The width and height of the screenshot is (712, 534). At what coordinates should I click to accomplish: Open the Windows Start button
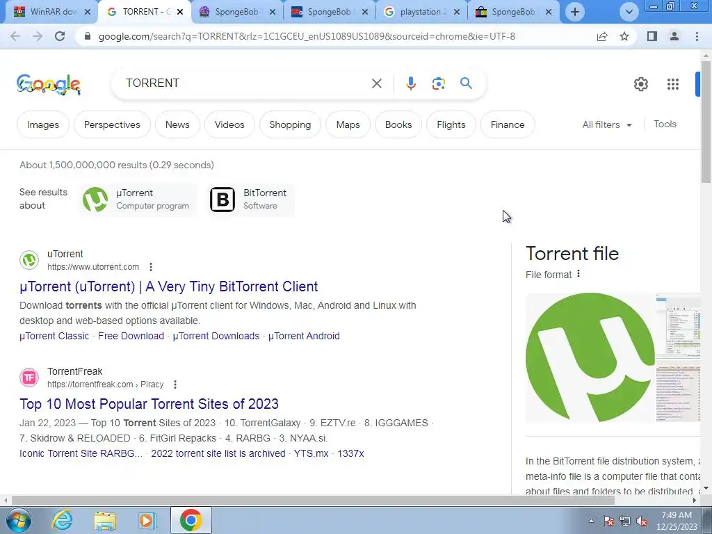(x=18, y=520)
